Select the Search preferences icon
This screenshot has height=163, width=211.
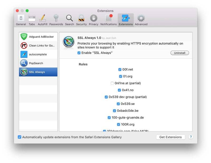(x=69, y=18)
